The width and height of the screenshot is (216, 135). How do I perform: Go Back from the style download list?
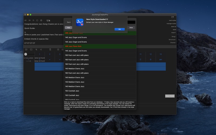click(x=69, y=22)
